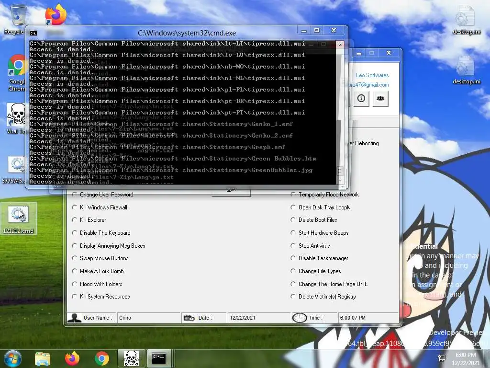Close the cmd.exe window

click(334, 30)
